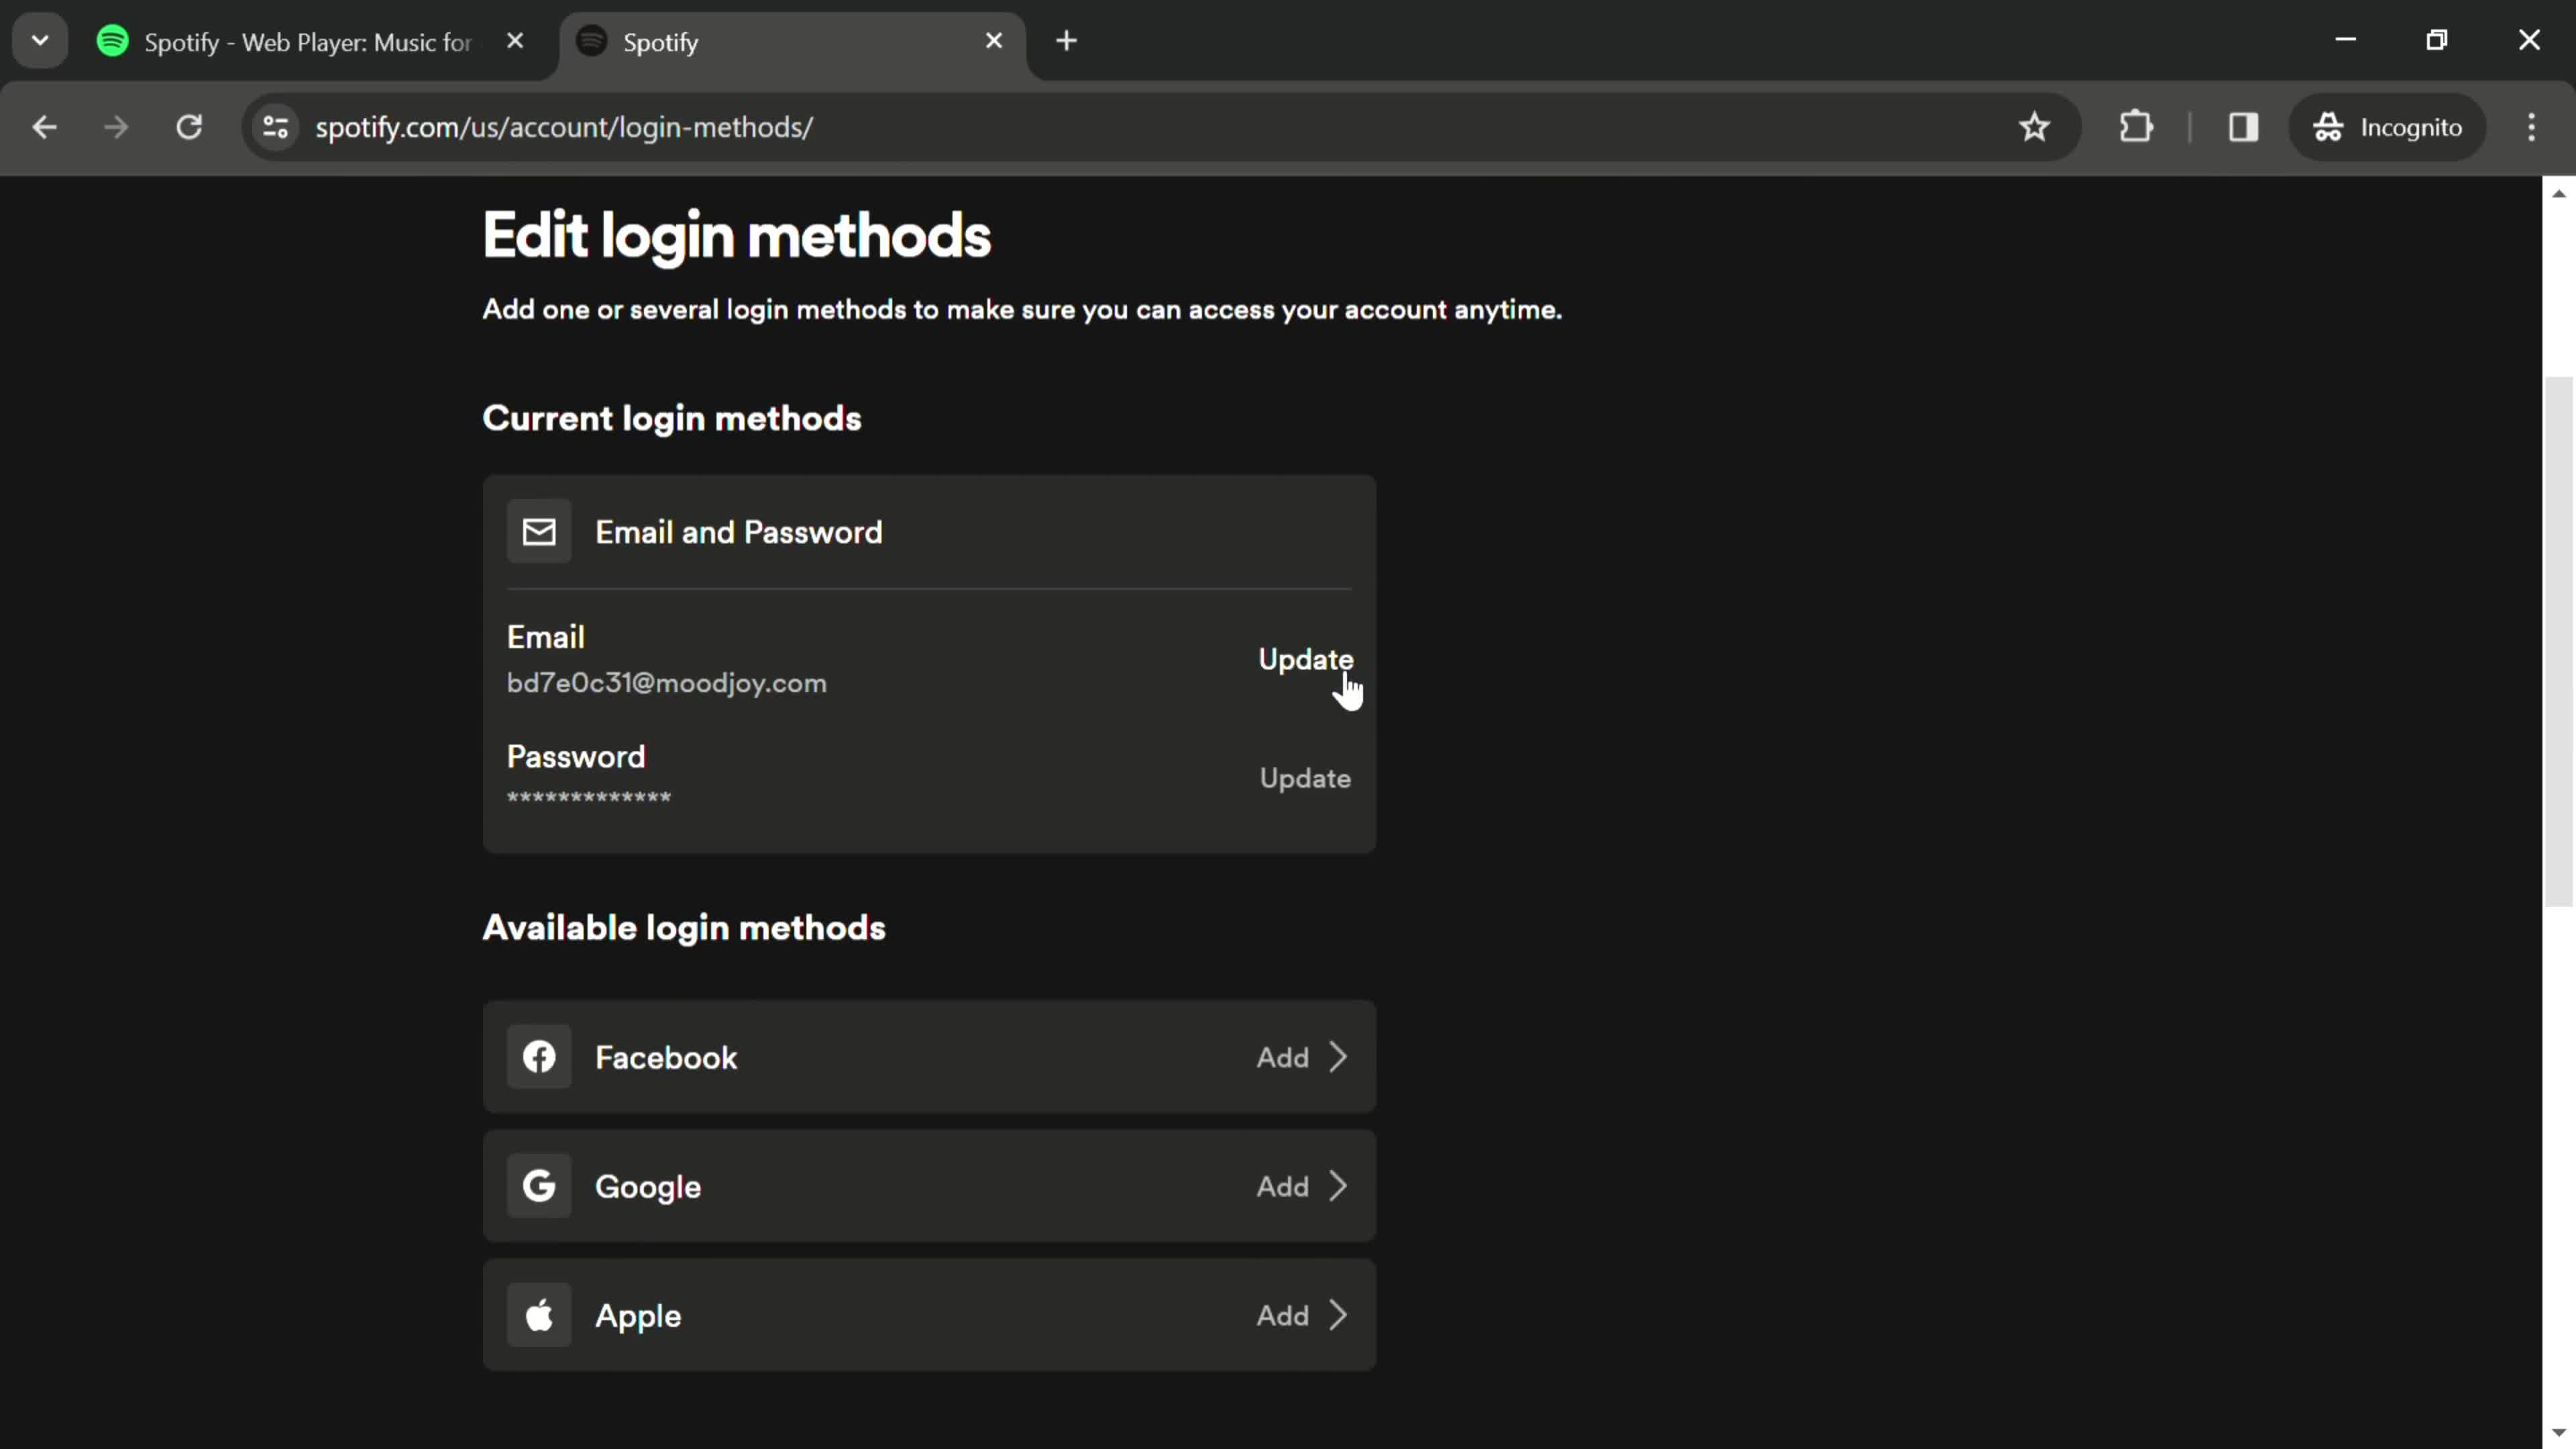Update the Password
Screen dimensions: 2576x1449
click(1305, 778)
